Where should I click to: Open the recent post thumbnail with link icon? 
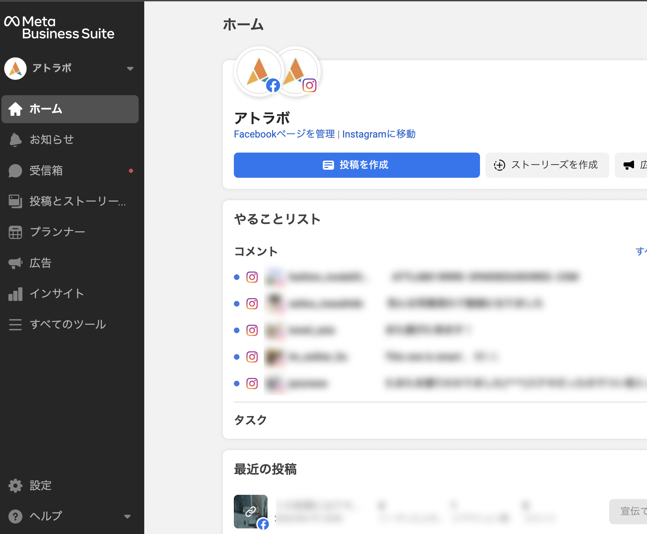(x=251, y=512)
